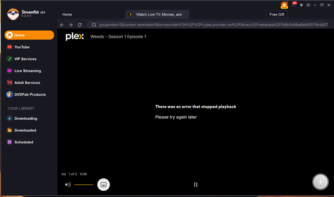The width and height of the screenshot is (334, 197).
Task: Click the '1 of 3' ad counter
Action: coord(73,174)
